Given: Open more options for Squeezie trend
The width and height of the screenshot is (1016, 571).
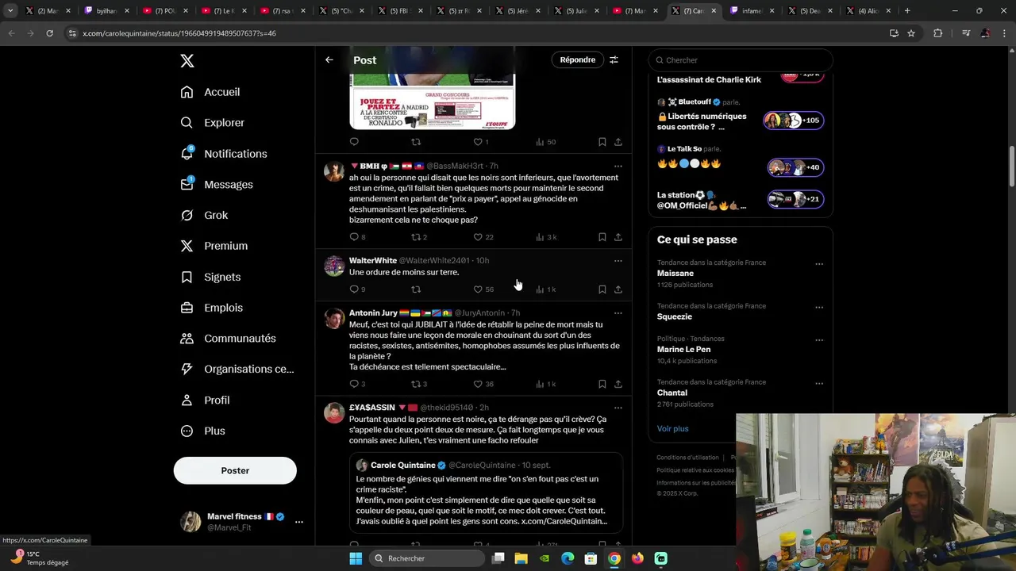Looking at the screenshot, I should [819, 308].
